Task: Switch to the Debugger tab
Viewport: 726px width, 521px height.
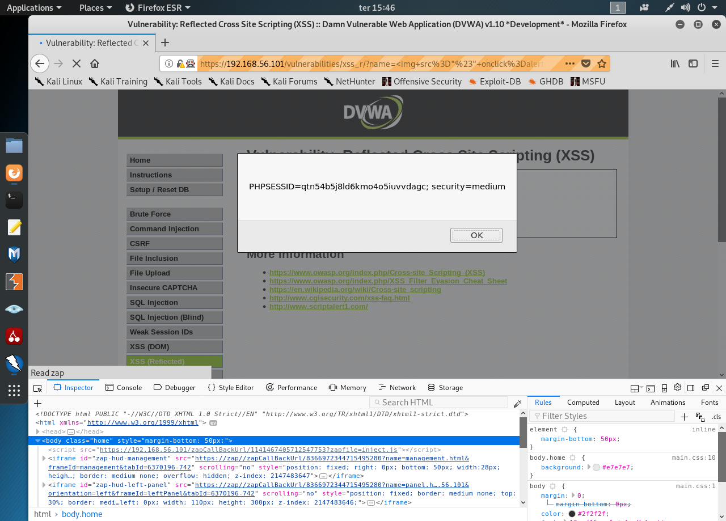Action: tap(174, 387)
